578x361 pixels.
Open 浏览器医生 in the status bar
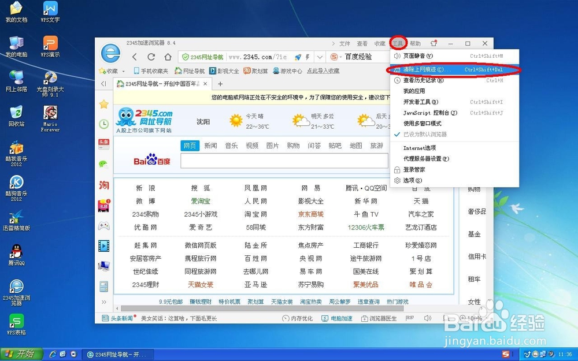coord(379,318)
